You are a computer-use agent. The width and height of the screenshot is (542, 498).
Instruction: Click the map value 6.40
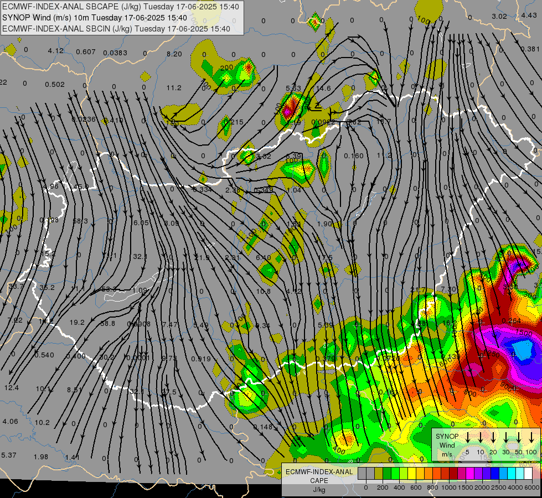point(264,258)
